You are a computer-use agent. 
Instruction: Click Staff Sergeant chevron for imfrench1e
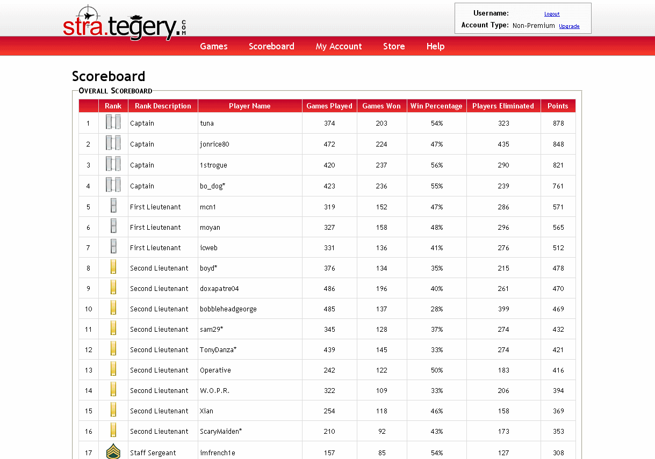tap(113, 451)
